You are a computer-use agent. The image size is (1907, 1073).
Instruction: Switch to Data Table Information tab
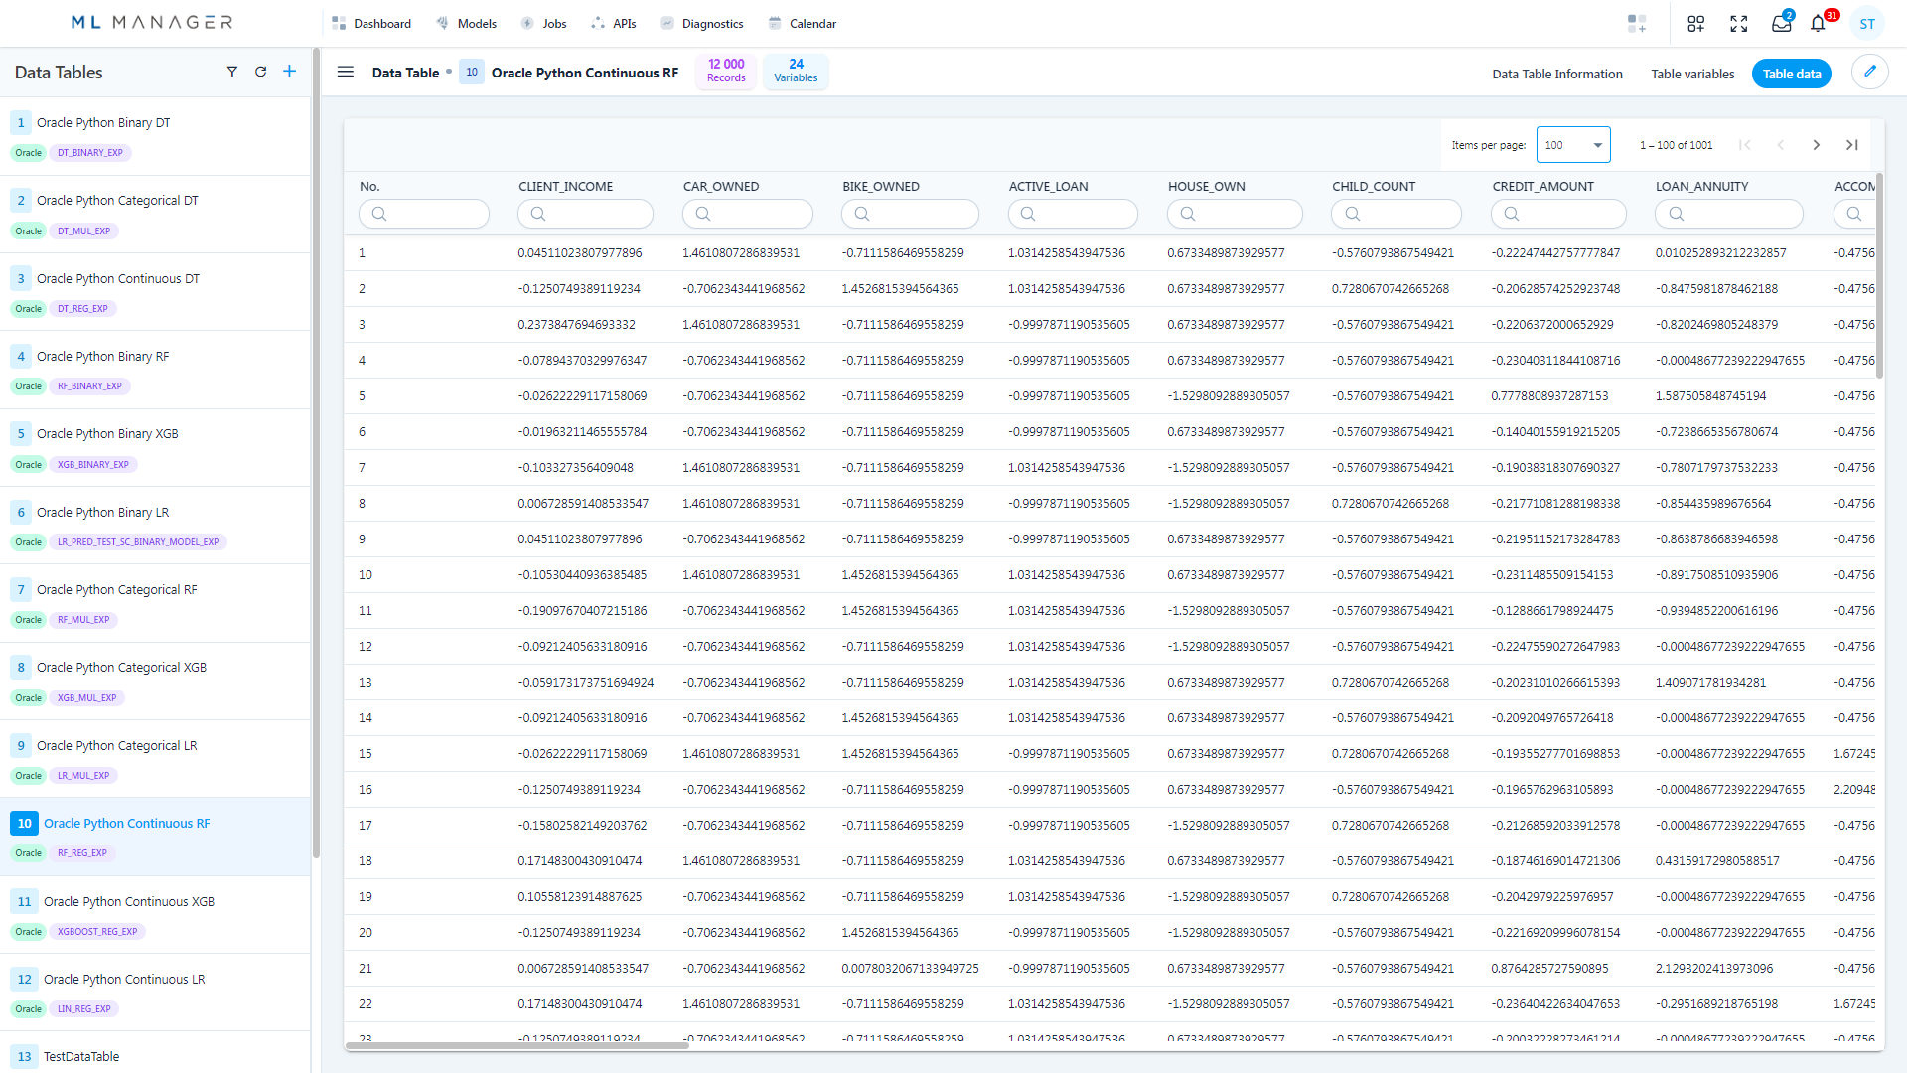1556,74
